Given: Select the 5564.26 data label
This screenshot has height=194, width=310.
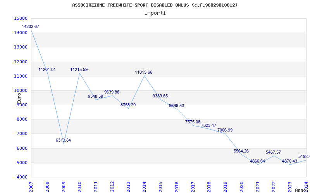Looking at the screenshot, I should (241, 151).
